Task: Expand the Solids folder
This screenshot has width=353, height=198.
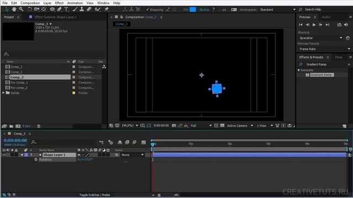Action: (3, 93)
